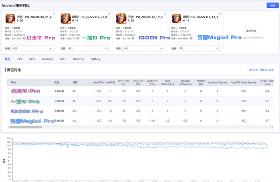Click the game icon of case PD_20220318_13_36_11
Image resolution: width=280 pixels, height=182 pixels.
(x=176, y=19)
